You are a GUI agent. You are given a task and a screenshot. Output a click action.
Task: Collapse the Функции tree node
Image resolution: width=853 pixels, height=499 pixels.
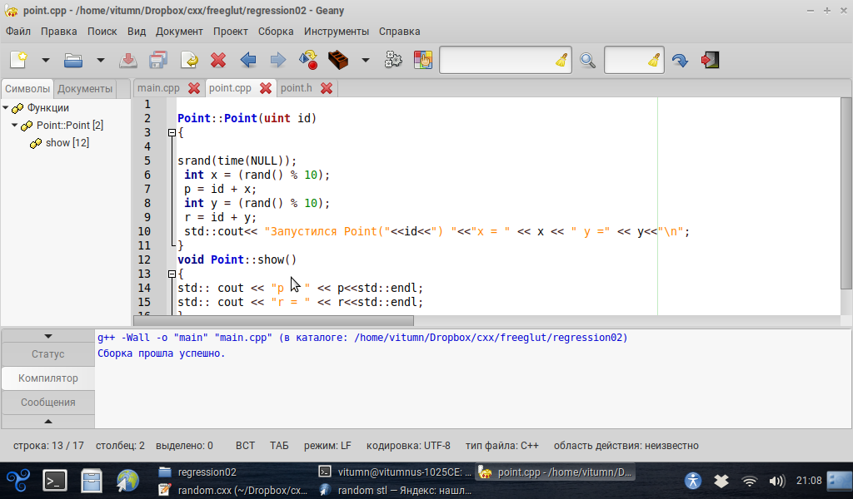6,107
